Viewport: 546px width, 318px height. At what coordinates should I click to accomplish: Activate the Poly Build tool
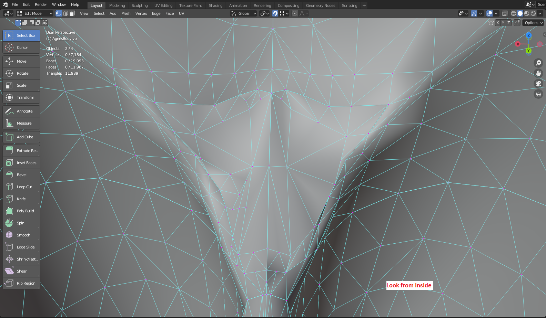point(21,211)
